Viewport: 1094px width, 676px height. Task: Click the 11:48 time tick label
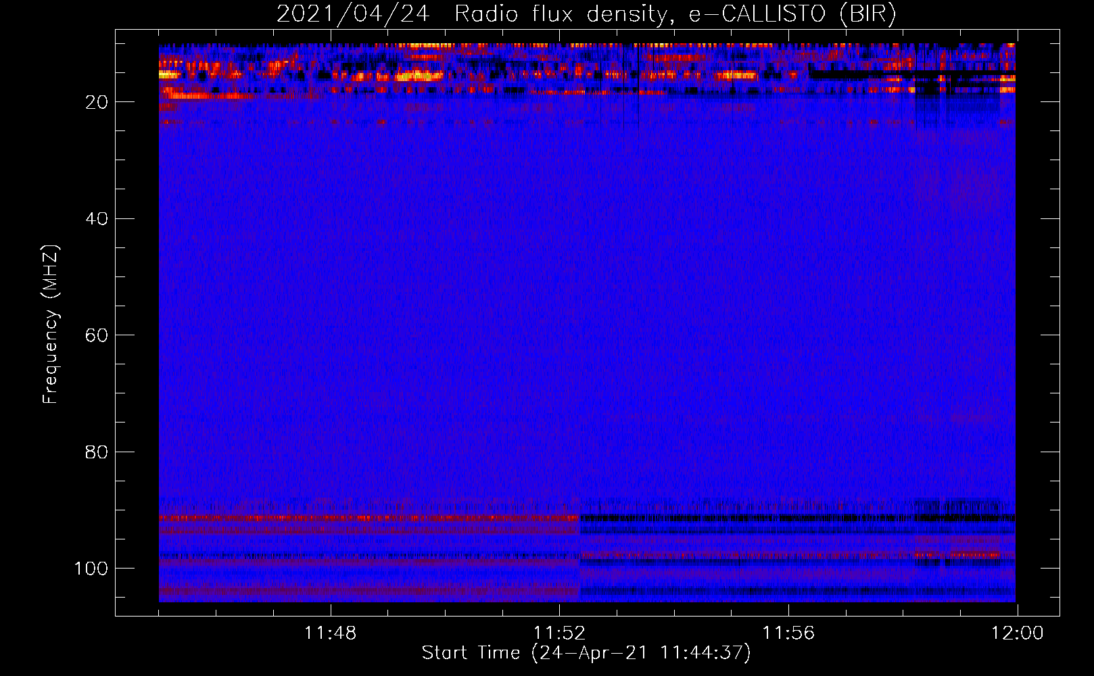330,633
